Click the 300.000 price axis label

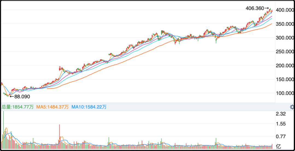[285, 38]
